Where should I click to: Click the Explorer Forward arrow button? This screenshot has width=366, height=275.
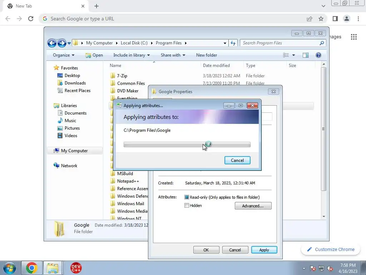point(62,43)
